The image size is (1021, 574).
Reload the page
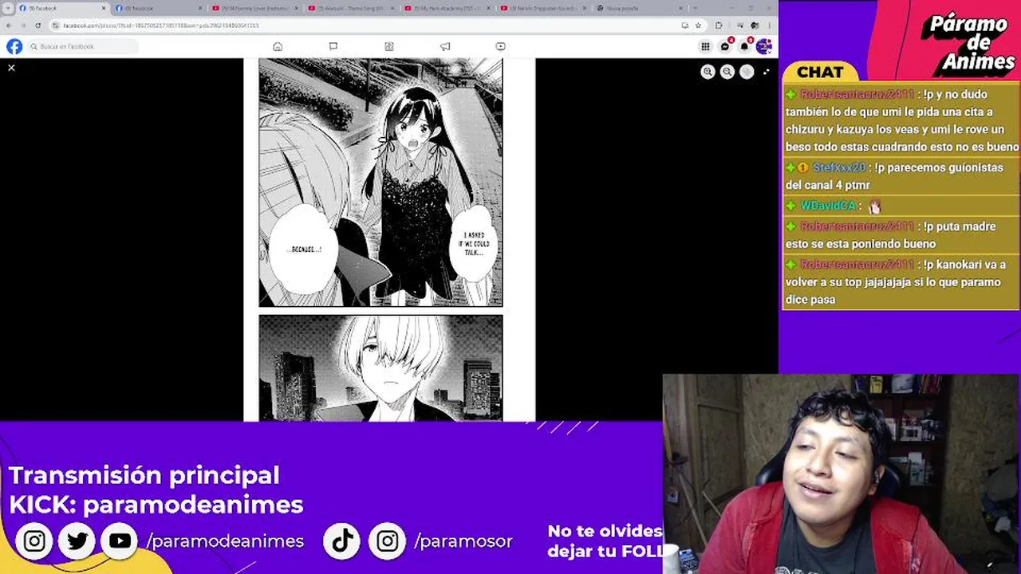(37, 26)
